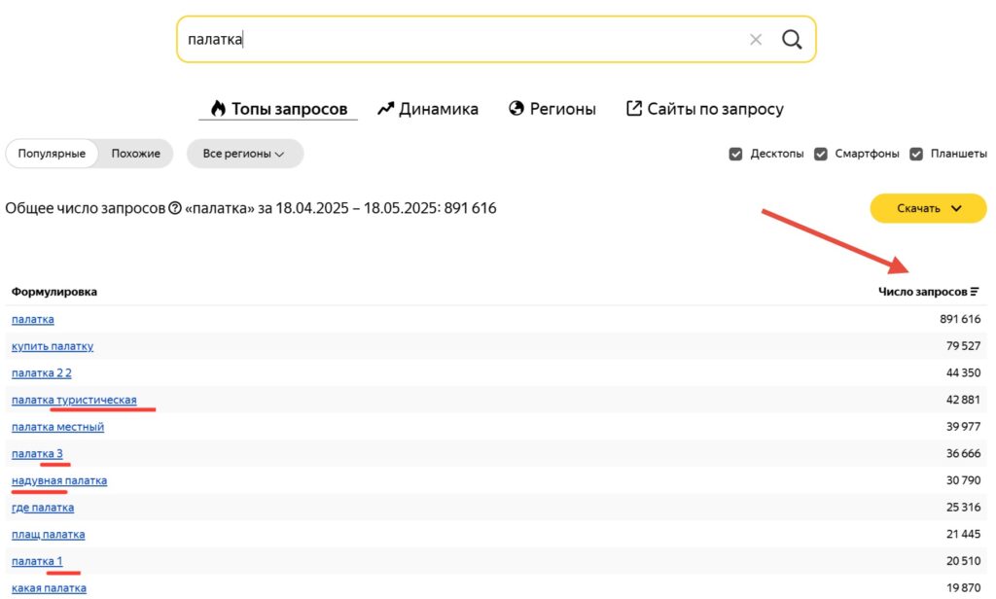Open the Топы запросов tab
The width and height of the screenshot is (996, 599).
click(x=278, y=109)
